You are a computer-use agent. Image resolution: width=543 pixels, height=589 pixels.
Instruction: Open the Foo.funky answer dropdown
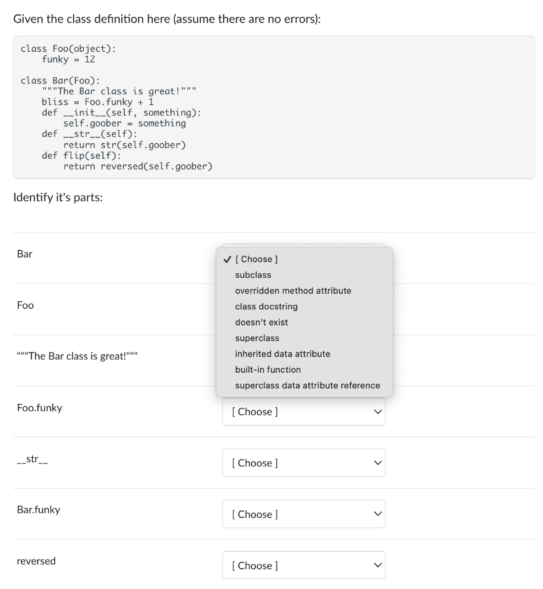(303, 412)
